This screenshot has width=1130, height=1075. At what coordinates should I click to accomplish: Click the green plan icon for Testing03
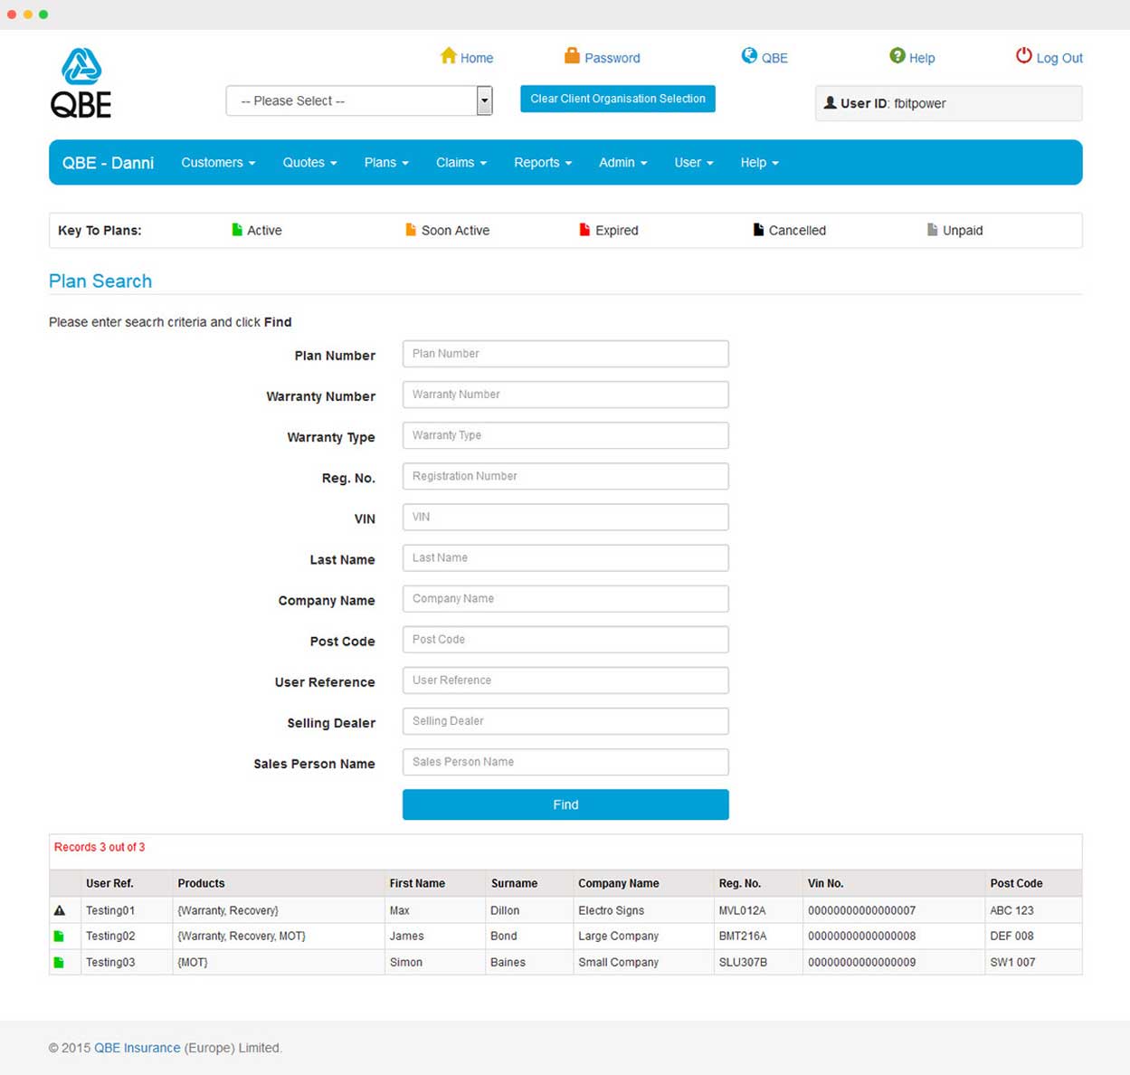click(x=60, y=963)
